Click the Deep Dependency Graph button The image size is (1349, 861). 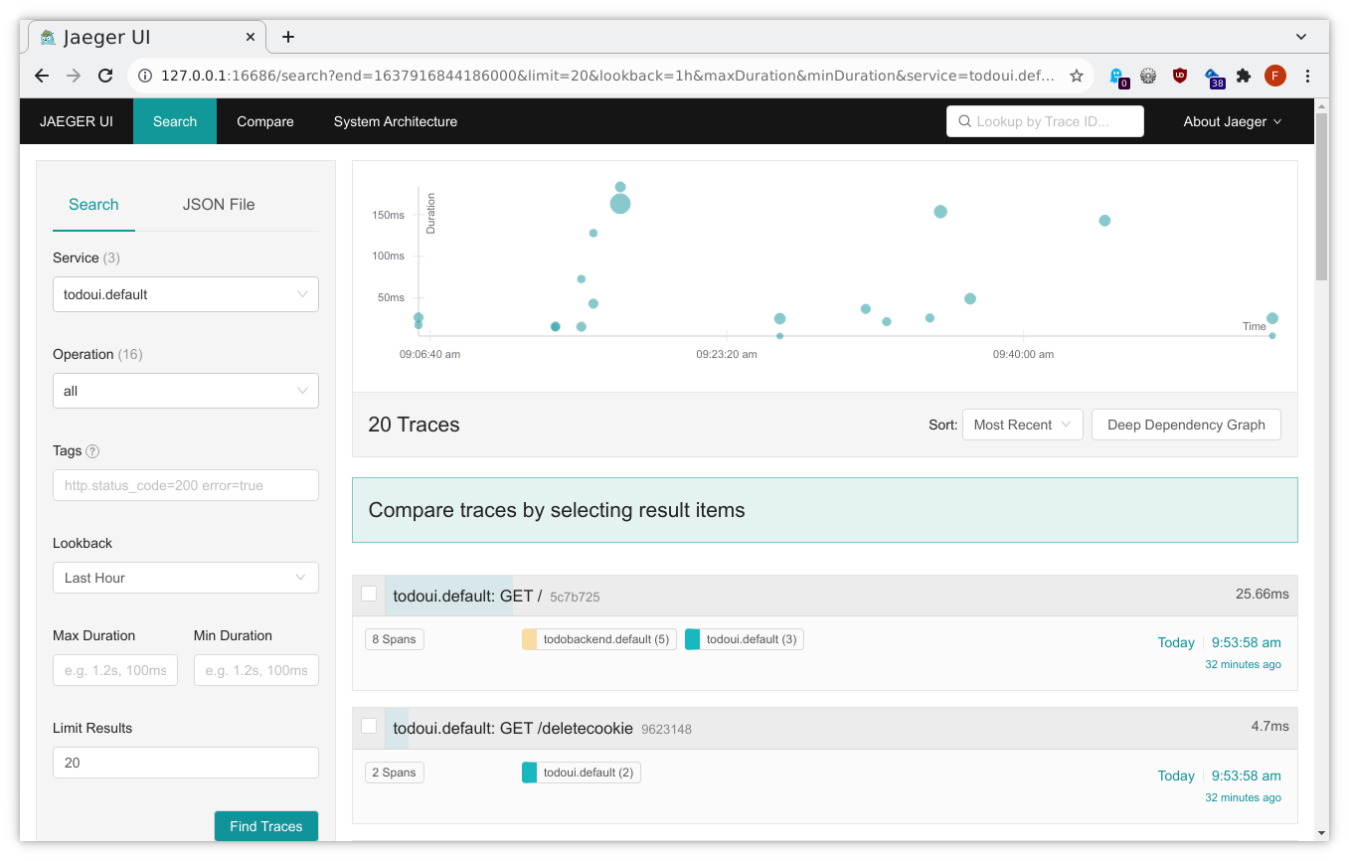pyautogui.click(x=1185, y=425)
